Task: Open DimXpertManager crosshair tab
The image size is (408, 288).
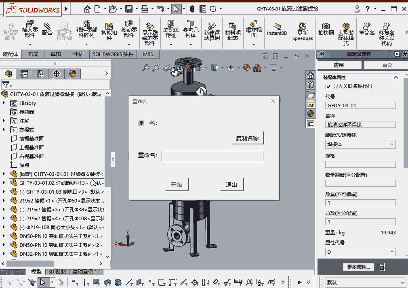Action: [56, 74]
